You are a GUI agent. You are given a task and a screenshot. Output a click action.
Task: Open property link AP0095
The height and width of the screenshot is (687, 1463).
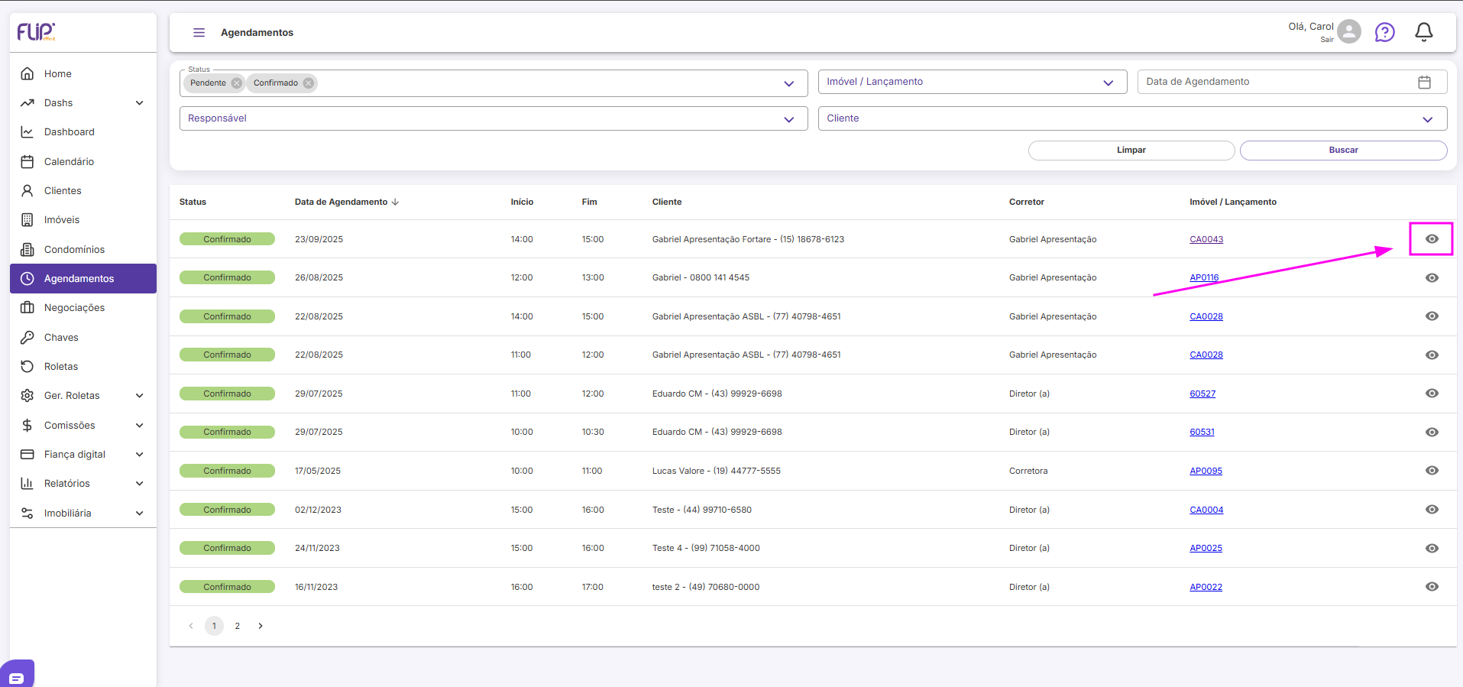(x=1206, y=471)
